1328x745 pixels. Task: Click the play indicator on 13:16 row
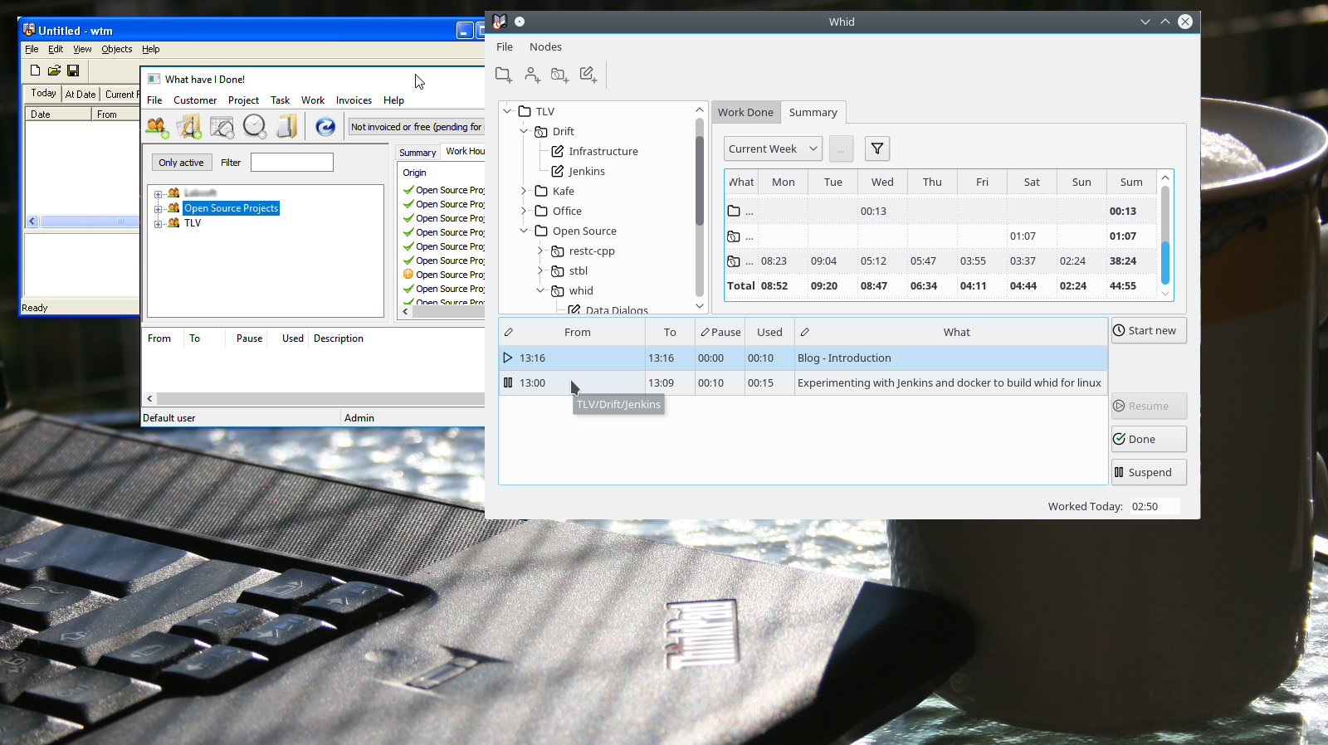[508, 358]
